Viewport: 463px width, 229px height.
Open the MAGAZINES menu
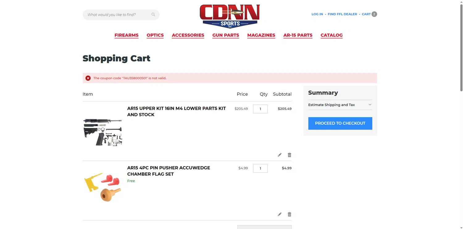[261, 35]
